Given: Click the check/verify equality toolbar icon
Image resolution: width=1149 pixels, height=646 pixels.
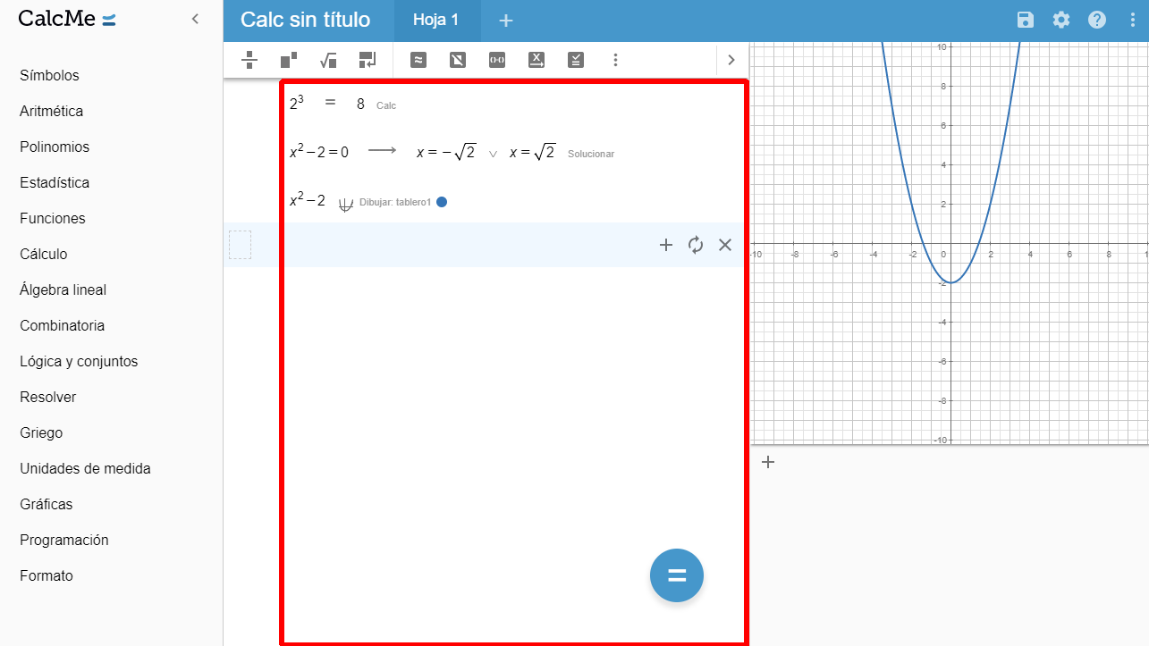Looking at the screenshot, I should [x=576, y=60].
